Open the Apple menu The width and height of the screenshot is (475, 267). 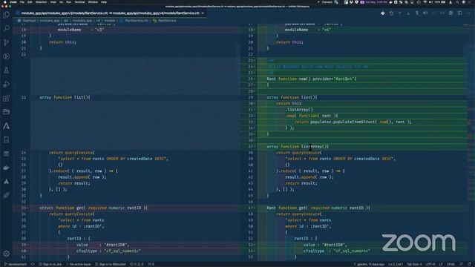click(5, 1)
